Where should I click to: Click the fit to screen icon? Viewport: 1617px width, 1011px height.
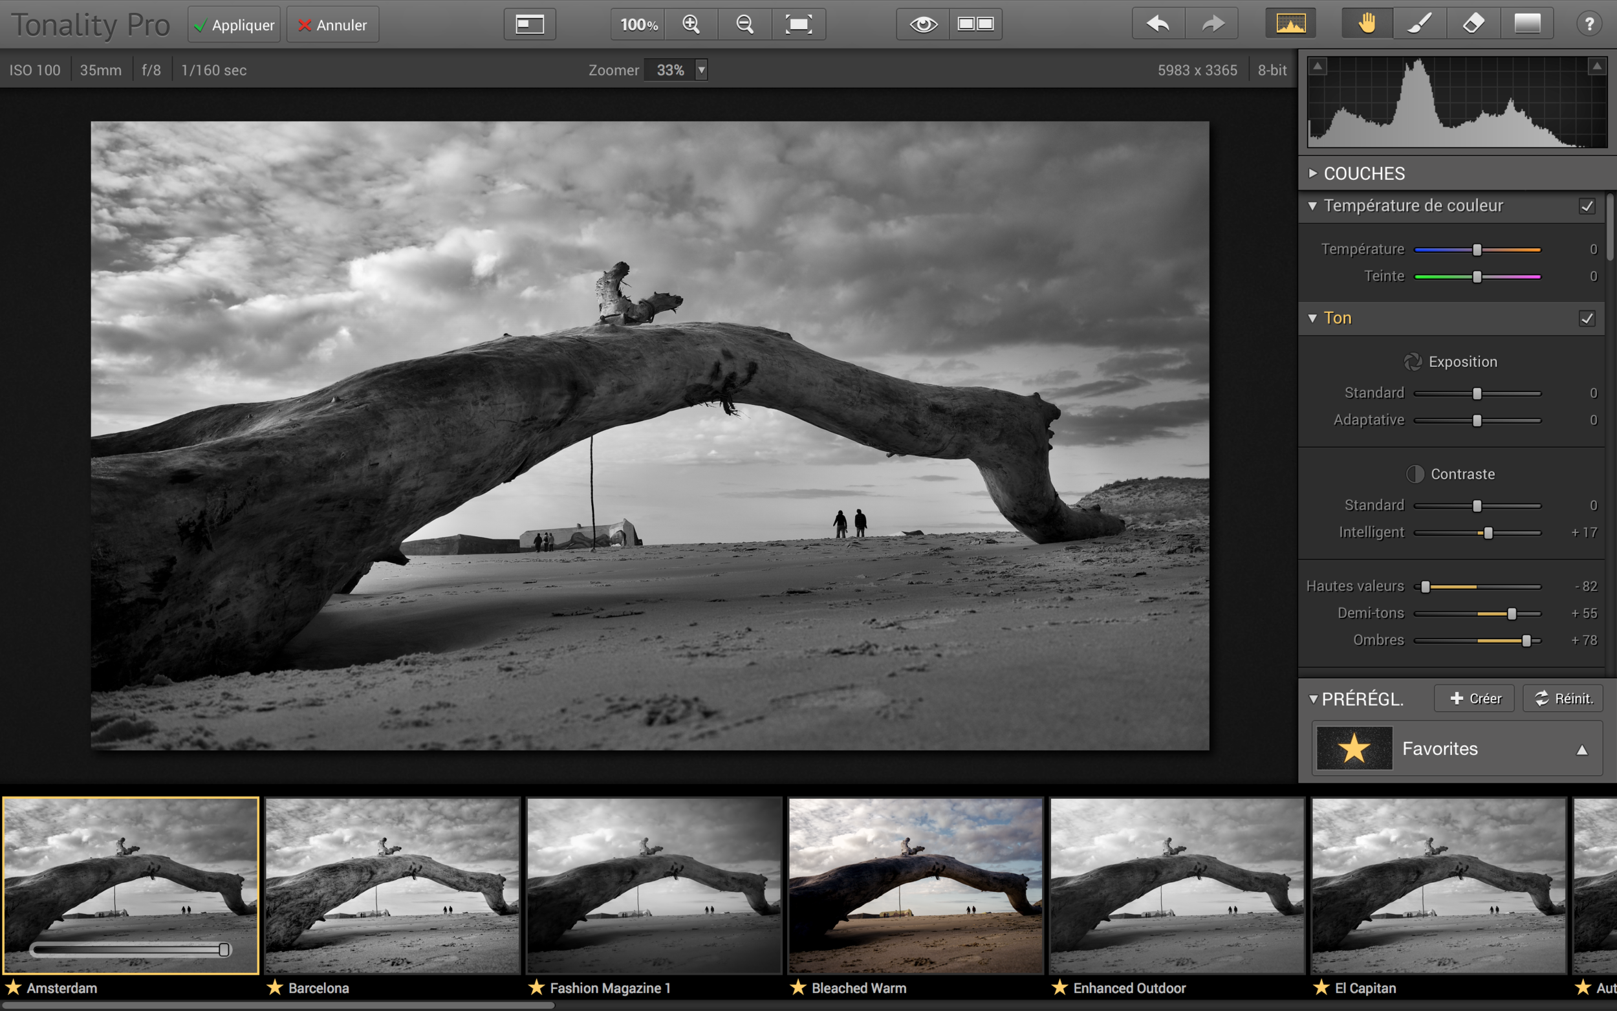point(799,25)
